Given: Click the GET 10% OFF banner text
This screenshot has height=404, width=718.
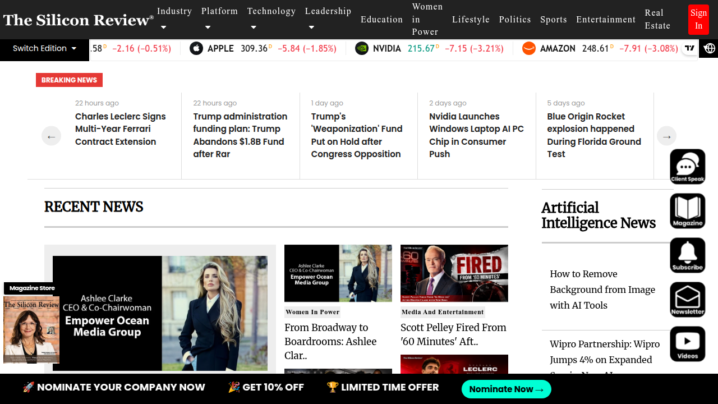Looking at the screenshot, I should pos(266,387).
